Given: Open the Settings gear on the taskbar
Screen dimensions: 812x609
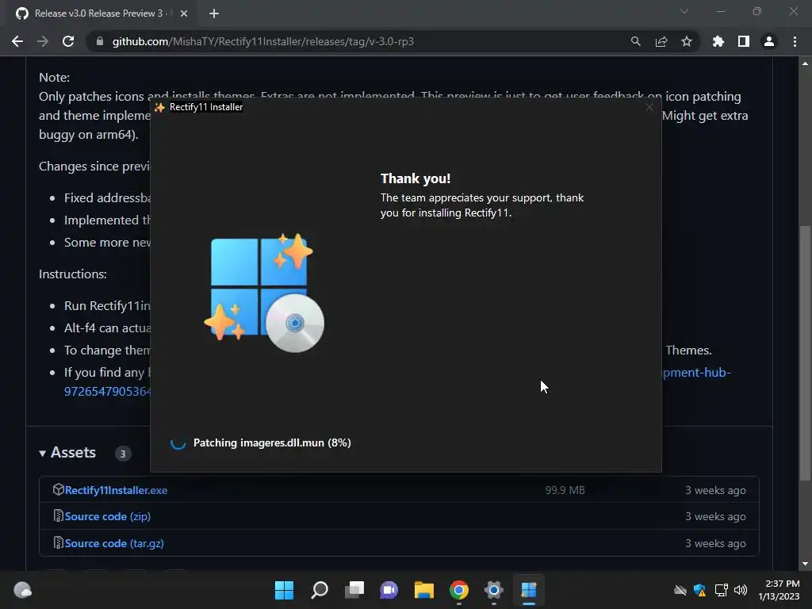Looking at the screenshot, I should 493,590.
